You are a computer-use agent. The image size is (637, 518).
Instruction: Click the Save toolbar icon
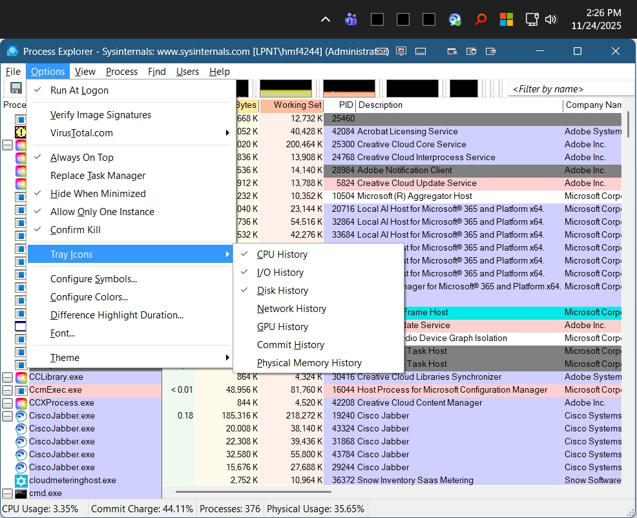tap(16, 88)
